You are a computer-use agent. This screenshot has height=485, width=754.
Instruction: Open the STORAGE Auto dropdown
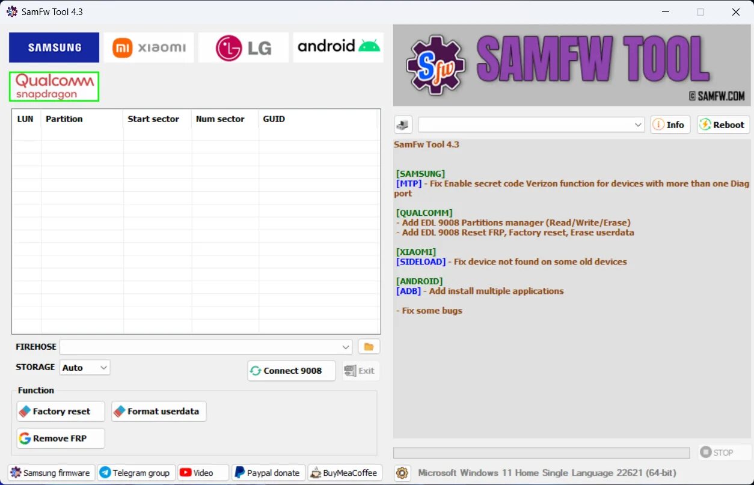(85, 367)
